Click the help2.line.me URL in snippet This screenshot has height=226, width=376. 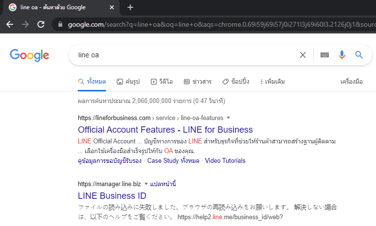pos(230,217)
